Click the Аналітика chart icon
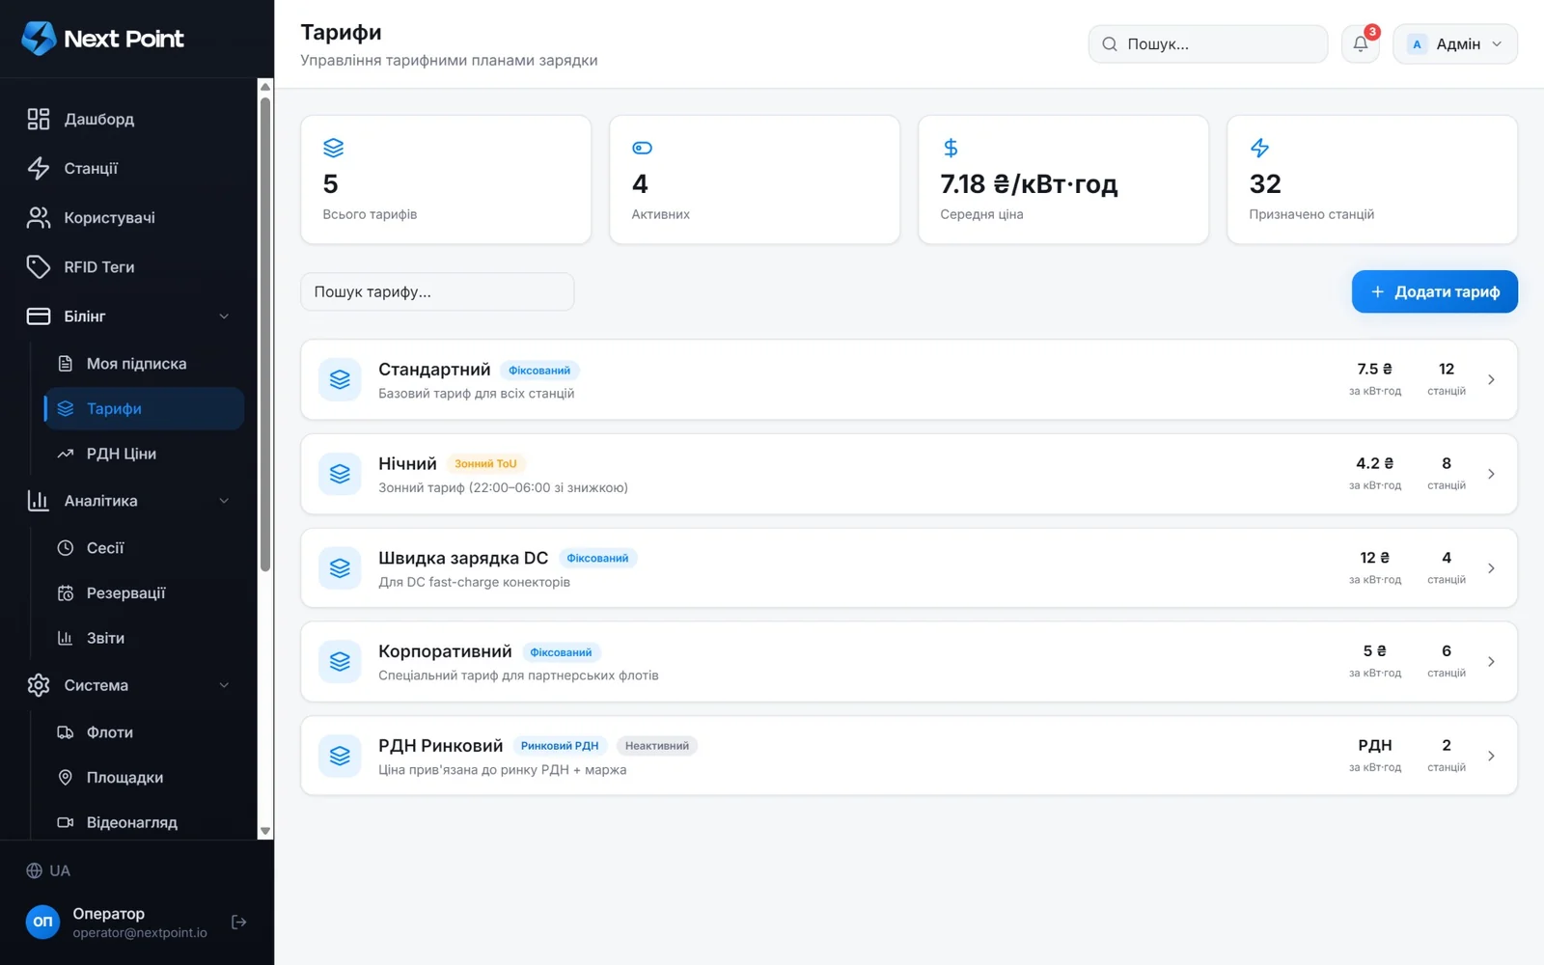Viewport: 1544px width, 965px height. coord(39,500)
